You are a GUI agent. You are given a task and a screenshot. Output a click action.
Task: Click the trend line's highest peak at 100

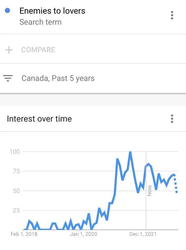coord(130,152)
